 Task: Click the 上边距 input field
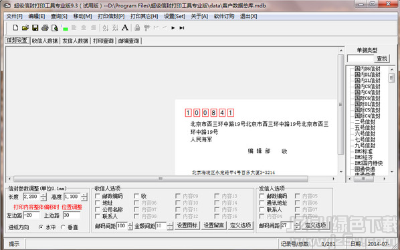72,215
